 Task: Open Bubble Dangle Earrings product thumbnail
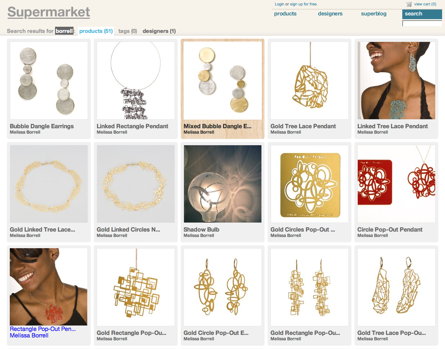tap(49, 81)
